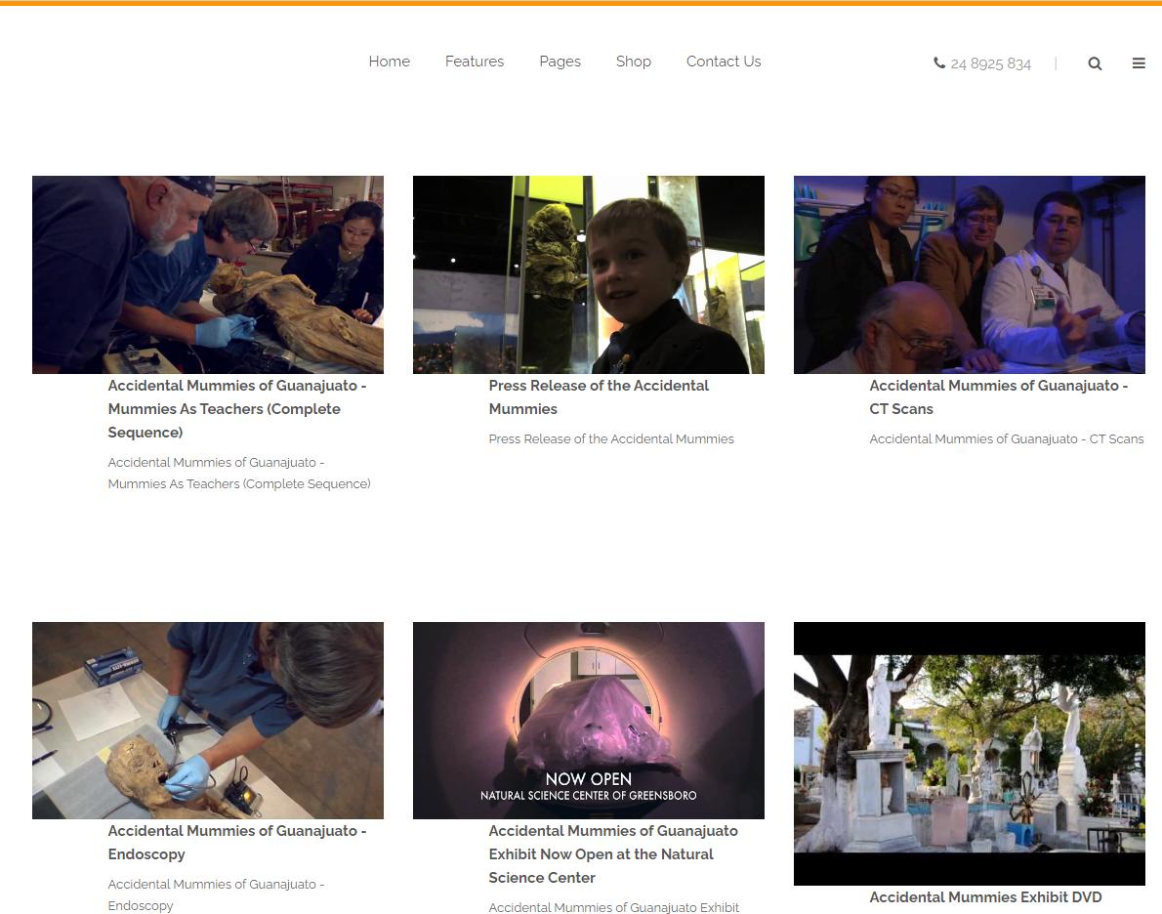
Task: Click phone number 24 8925 834
Action: (991, 63)
